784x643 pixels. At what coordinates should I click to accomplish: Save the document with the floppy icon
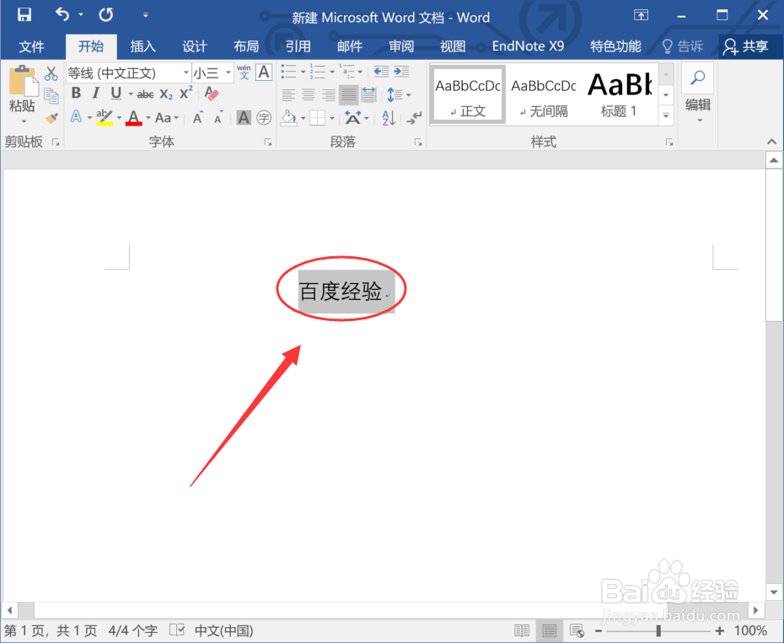pyautogui.click(x=24, y=14)
